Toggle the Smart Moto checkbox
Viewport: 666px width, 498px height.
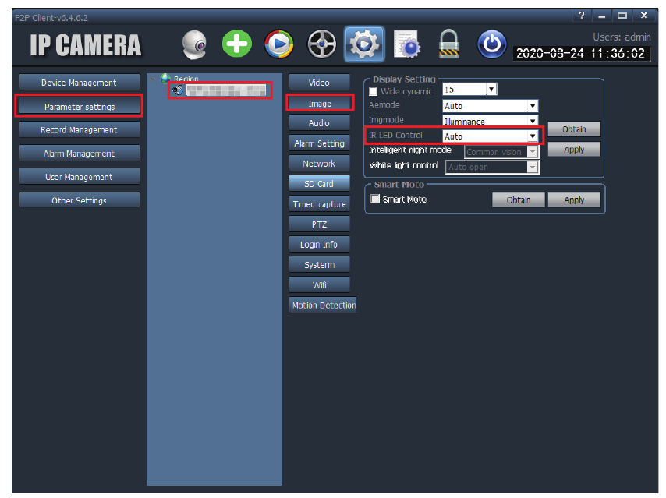click(x=375, y=199)
